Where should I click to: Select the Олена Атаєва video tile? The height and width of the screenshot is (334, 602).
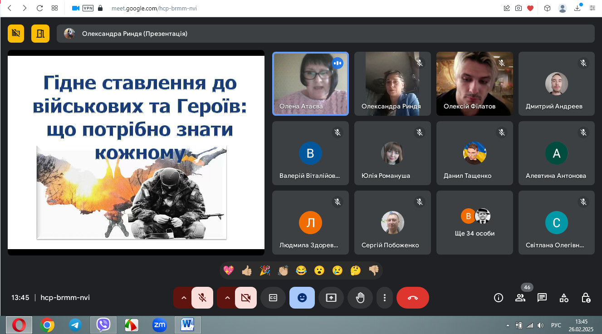[x=310, y=83]
